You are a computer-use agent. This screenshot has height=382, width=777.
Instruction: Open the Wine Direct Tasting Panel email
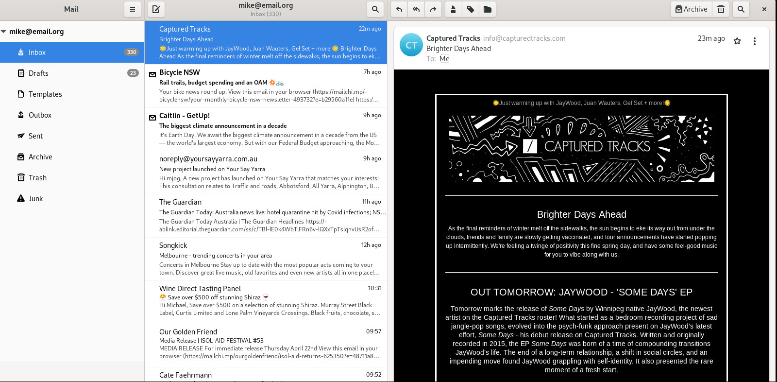coord(266,302)
